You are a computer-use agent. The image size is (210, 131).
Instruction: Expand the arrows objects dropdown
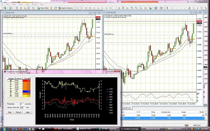206,8
